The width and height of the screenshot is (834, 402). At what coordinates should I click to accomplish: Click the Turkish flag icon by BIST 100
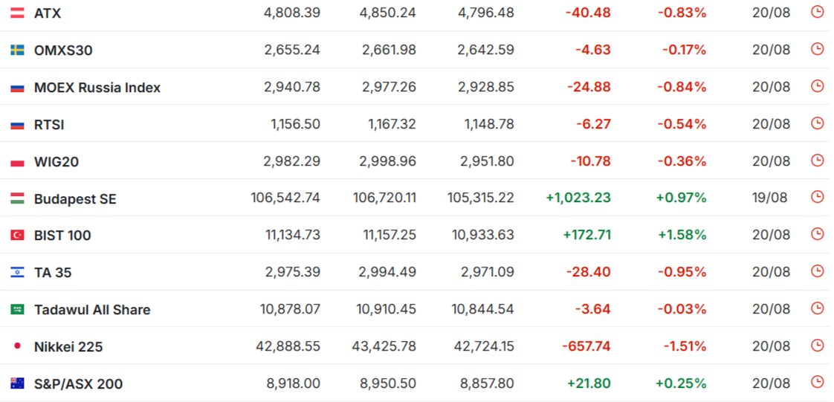point(17,235)
